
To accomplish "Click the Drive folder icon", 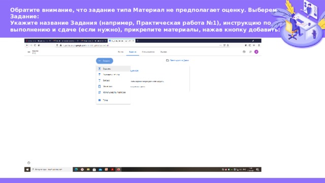I will (x=168, y=60).
